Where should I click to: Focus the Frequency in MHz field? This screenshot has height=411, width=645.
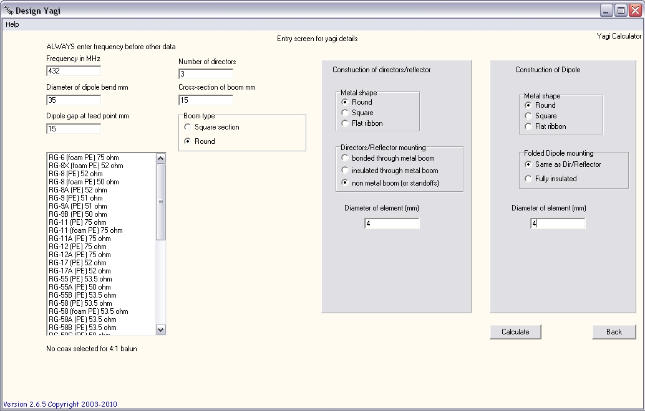tap(74, 71)
